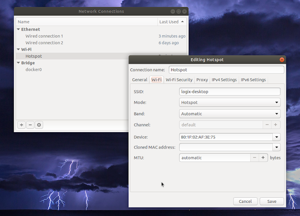The height and width of the screenshot is (216, 300).
Task: Click the remove connection minus button
Action: (x=30, y=125)
